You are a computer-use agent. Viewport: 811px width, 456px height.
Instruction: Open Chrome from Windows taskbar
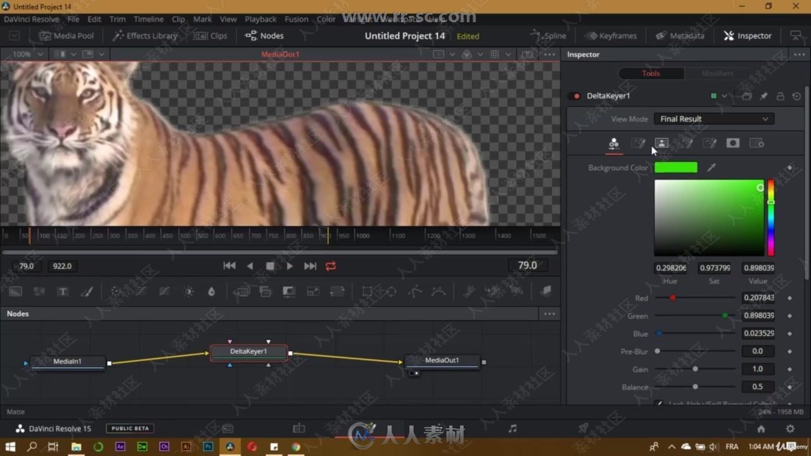(x=295, y=447)
